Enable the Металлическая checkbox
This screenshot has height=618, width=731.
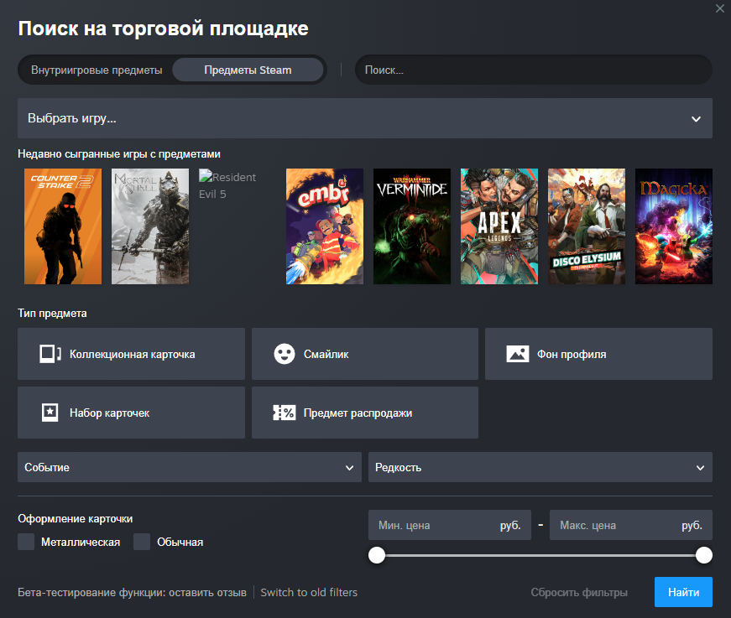[26, 542]
